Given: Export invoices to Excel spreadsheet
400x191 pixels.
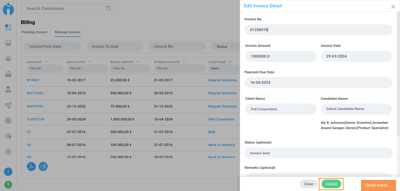Looking at the screenshot, I should click(x=43, y=167).
